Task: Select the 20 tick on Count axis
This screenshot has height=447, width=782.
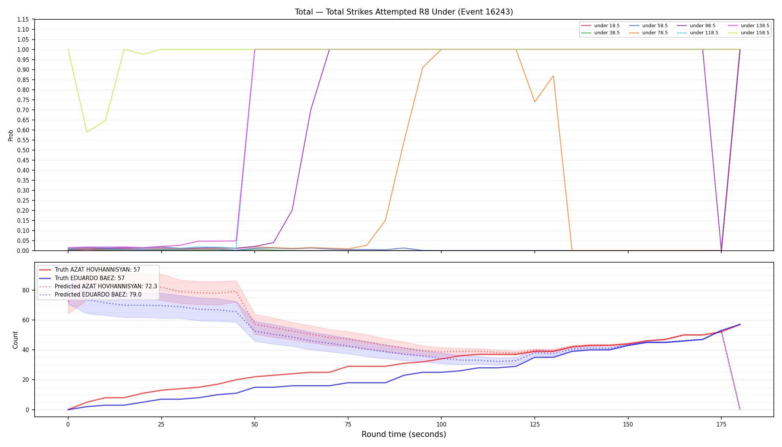Action: 26,380
